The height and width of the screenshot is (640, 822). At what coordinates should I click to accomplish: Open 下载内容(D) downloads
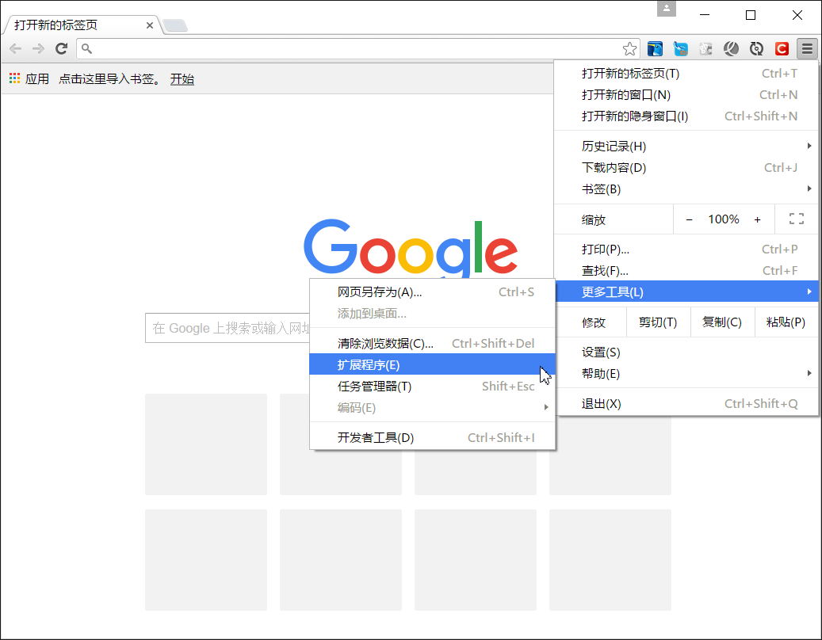click(686, 168)
